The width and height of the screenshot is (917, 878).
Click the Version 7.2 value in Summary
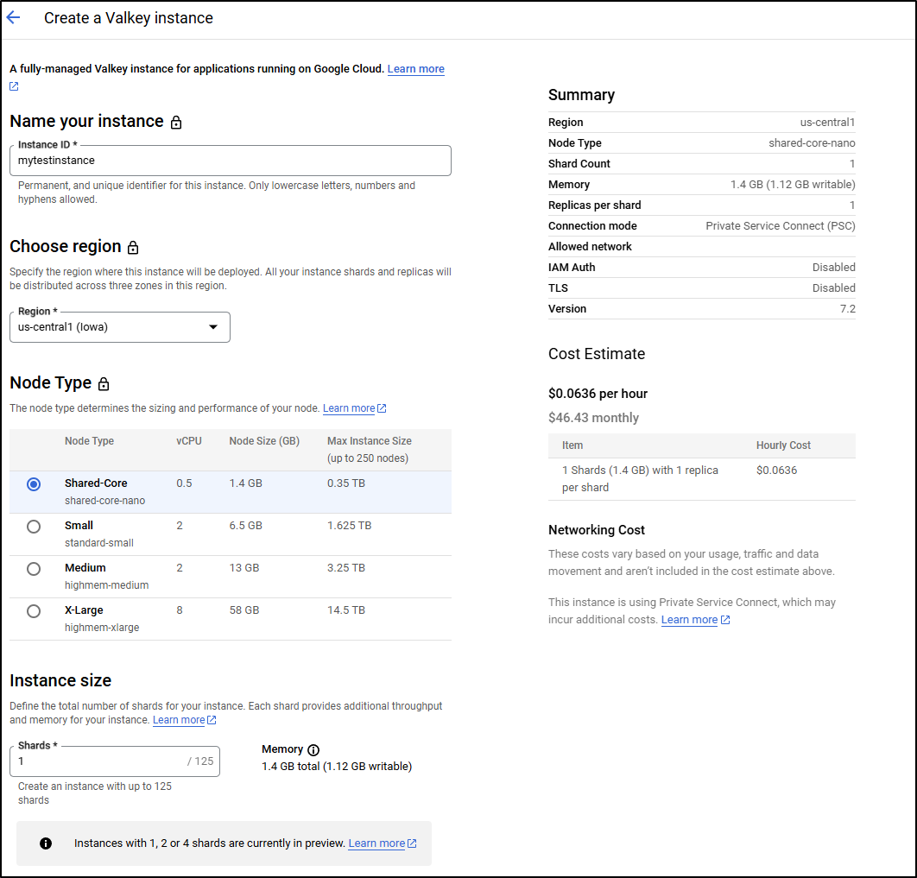(847, 309)
